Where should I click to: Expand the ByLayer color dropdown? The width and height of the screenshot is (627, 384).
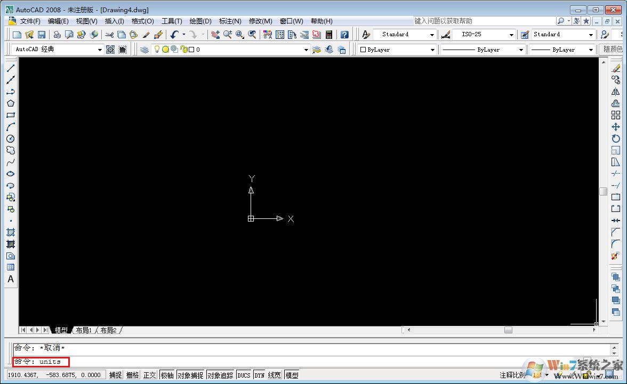[x=432, y=50]
